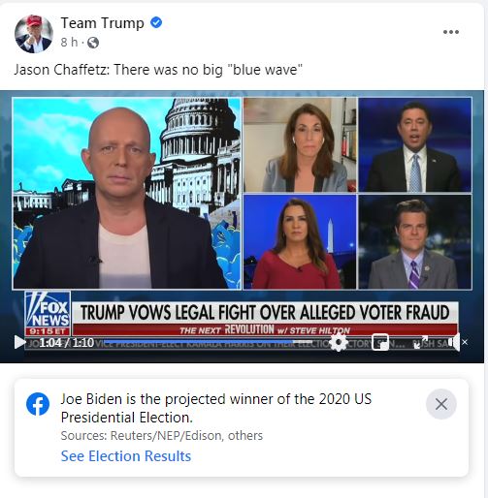Play the Fox News video
Image resolution: width=488 pixels, height=498 pixels.
20,342
